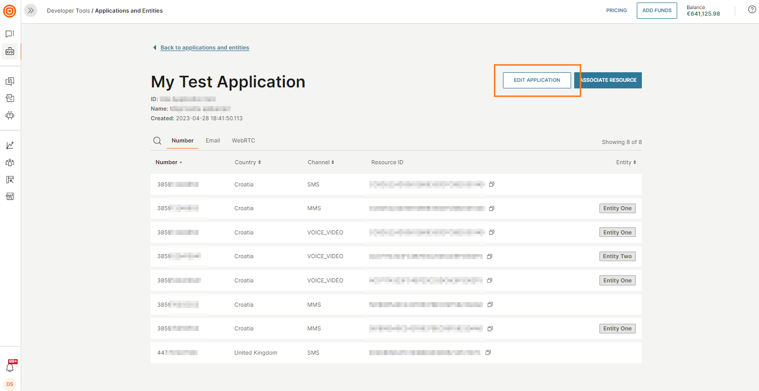This screenshot has height=391, width=759.
Task: Copy the Resource ID of the first SMS row
Action: pyautogui.click(x=491, y=184)
